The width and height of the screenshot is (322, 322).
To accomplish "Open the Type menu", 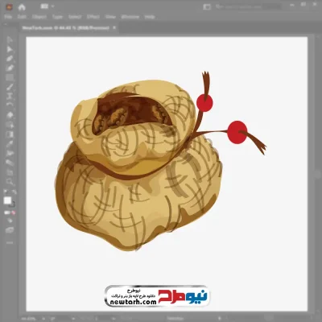I will pyautogui.click(x=57, y=17).
